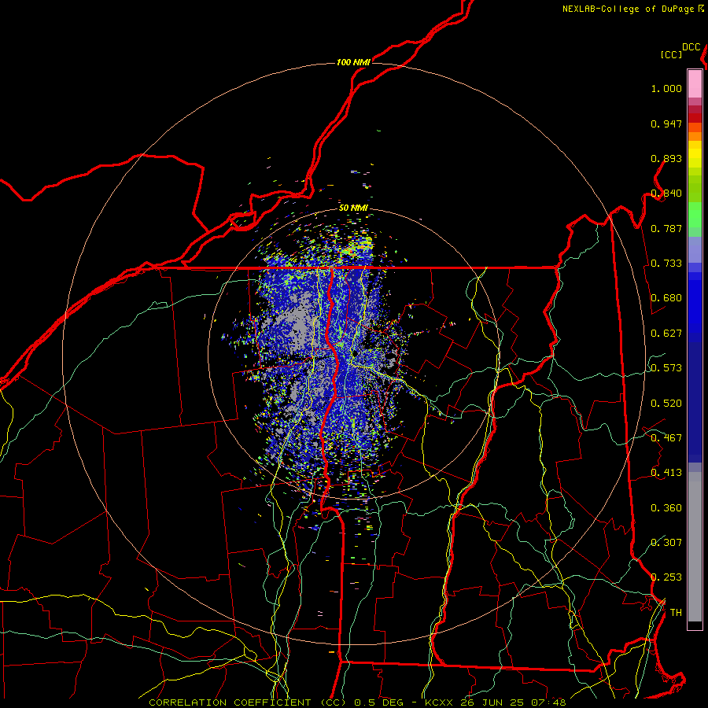Click the TH threshold label
The height and width of the screenshot is (708, 708).
coord(676,613)
